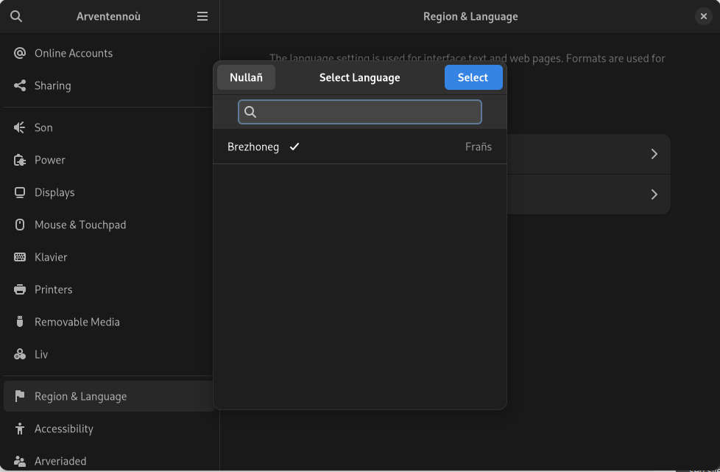This screenshot has width=720, height=472.
Task: Switch to the Power panel
Action: pos(108,161)
